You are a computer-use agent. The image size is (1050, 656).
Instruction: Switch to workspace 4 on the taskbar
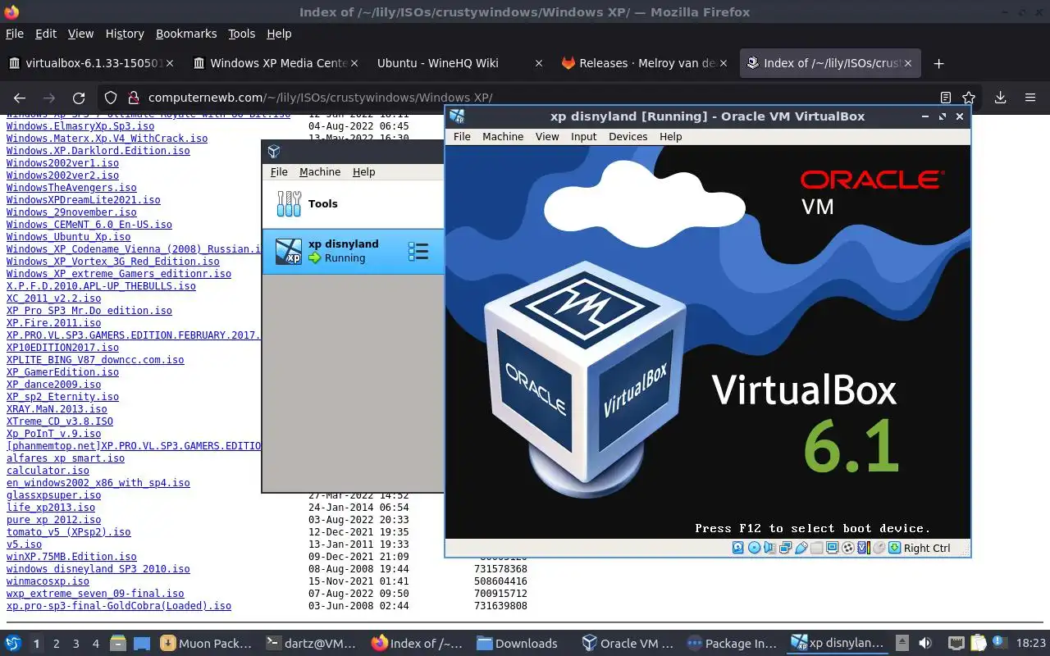click(95, 643)
